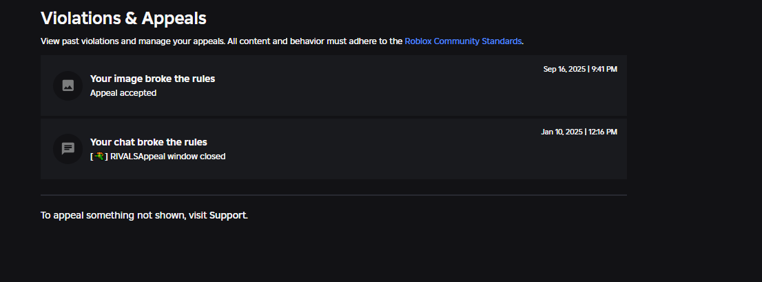Click the small RIVALS game emoji icon
This screenshot has height=282, width=762.
point(99,157)
